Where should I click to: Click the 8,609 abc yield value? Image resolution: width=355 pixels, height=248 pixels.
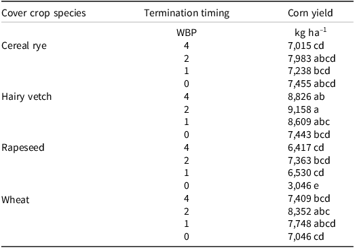click(309, 122)
